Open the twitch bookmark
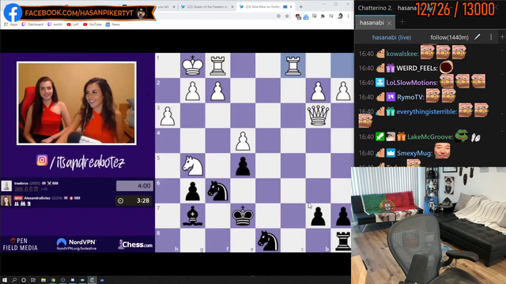The height and width of the screenshot is (284, 506). (x=55, y=24)
